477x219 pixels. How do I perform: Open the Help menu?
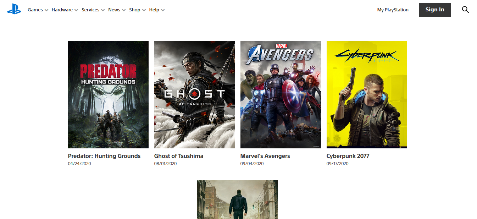(x=154, y=10)
